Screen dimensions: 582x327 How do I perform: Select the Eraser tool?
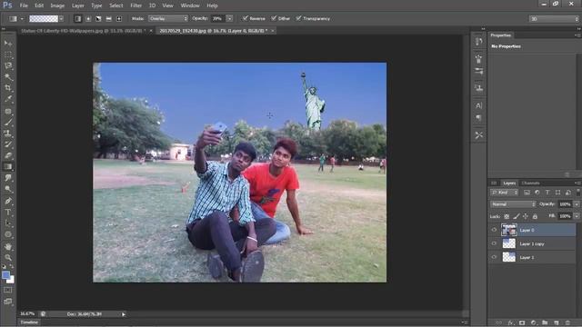tap(8, 155)
